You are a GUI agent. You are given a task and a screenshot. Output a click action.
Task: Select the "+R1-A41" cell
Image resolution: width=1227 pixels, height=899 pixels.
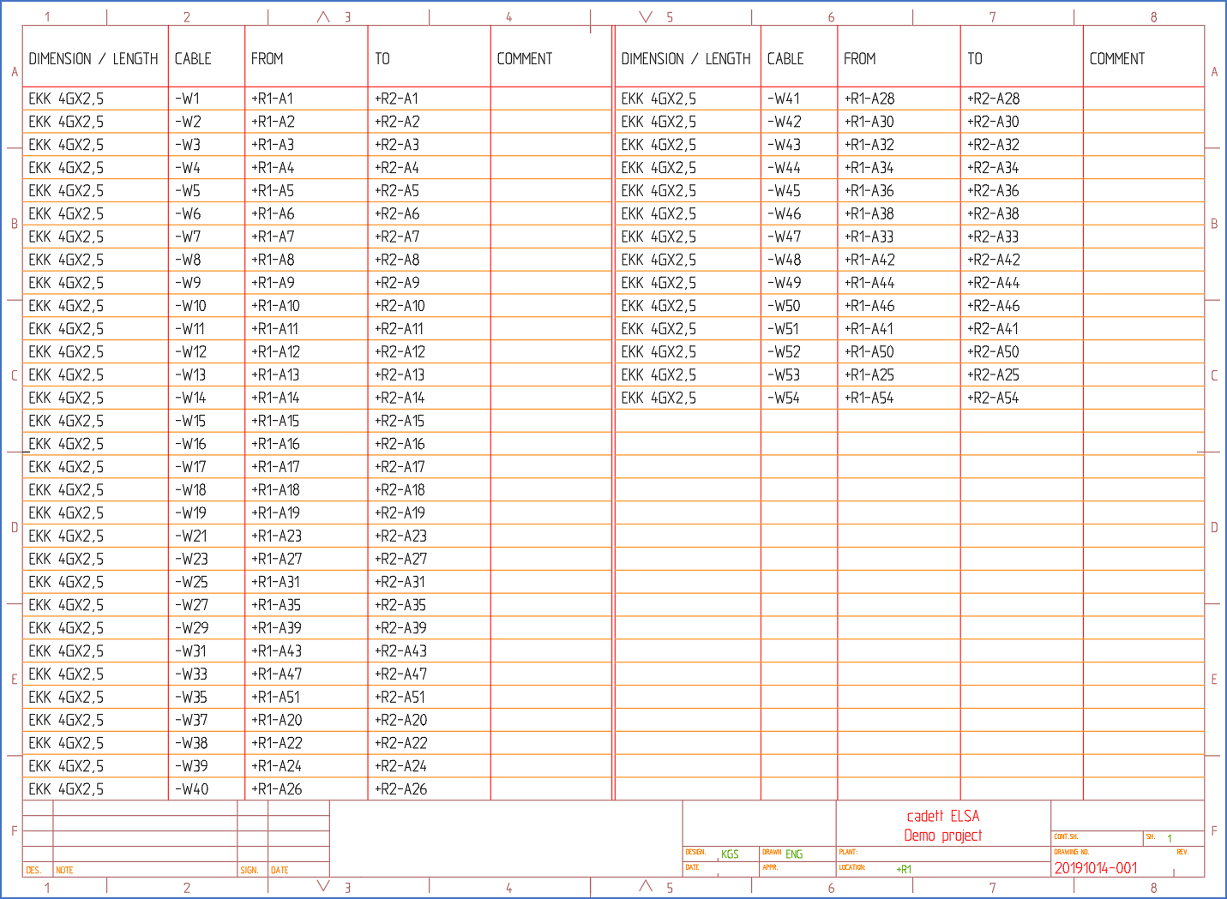(x=868, y=329)
